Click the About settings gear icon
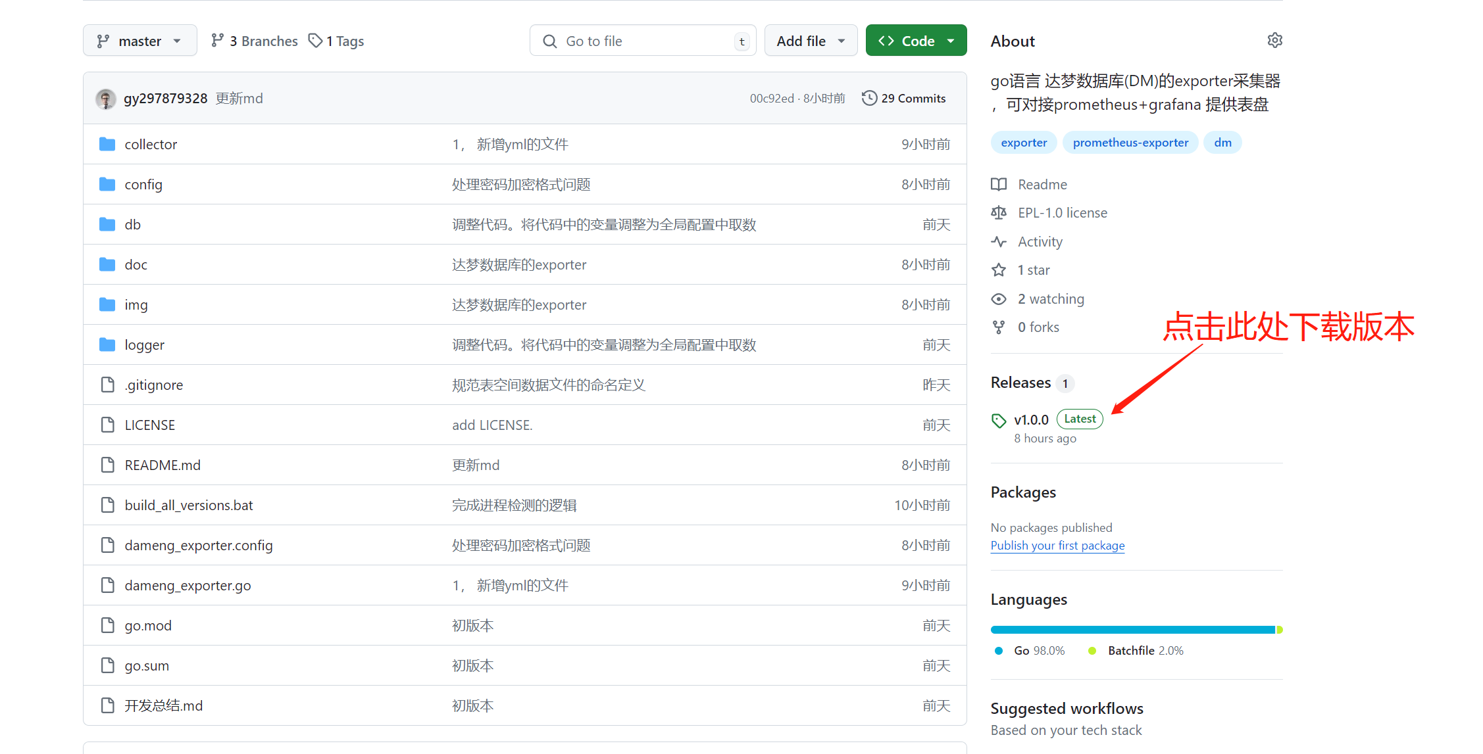Screen dimensions: 1483x754 (x=1274, y=41)
